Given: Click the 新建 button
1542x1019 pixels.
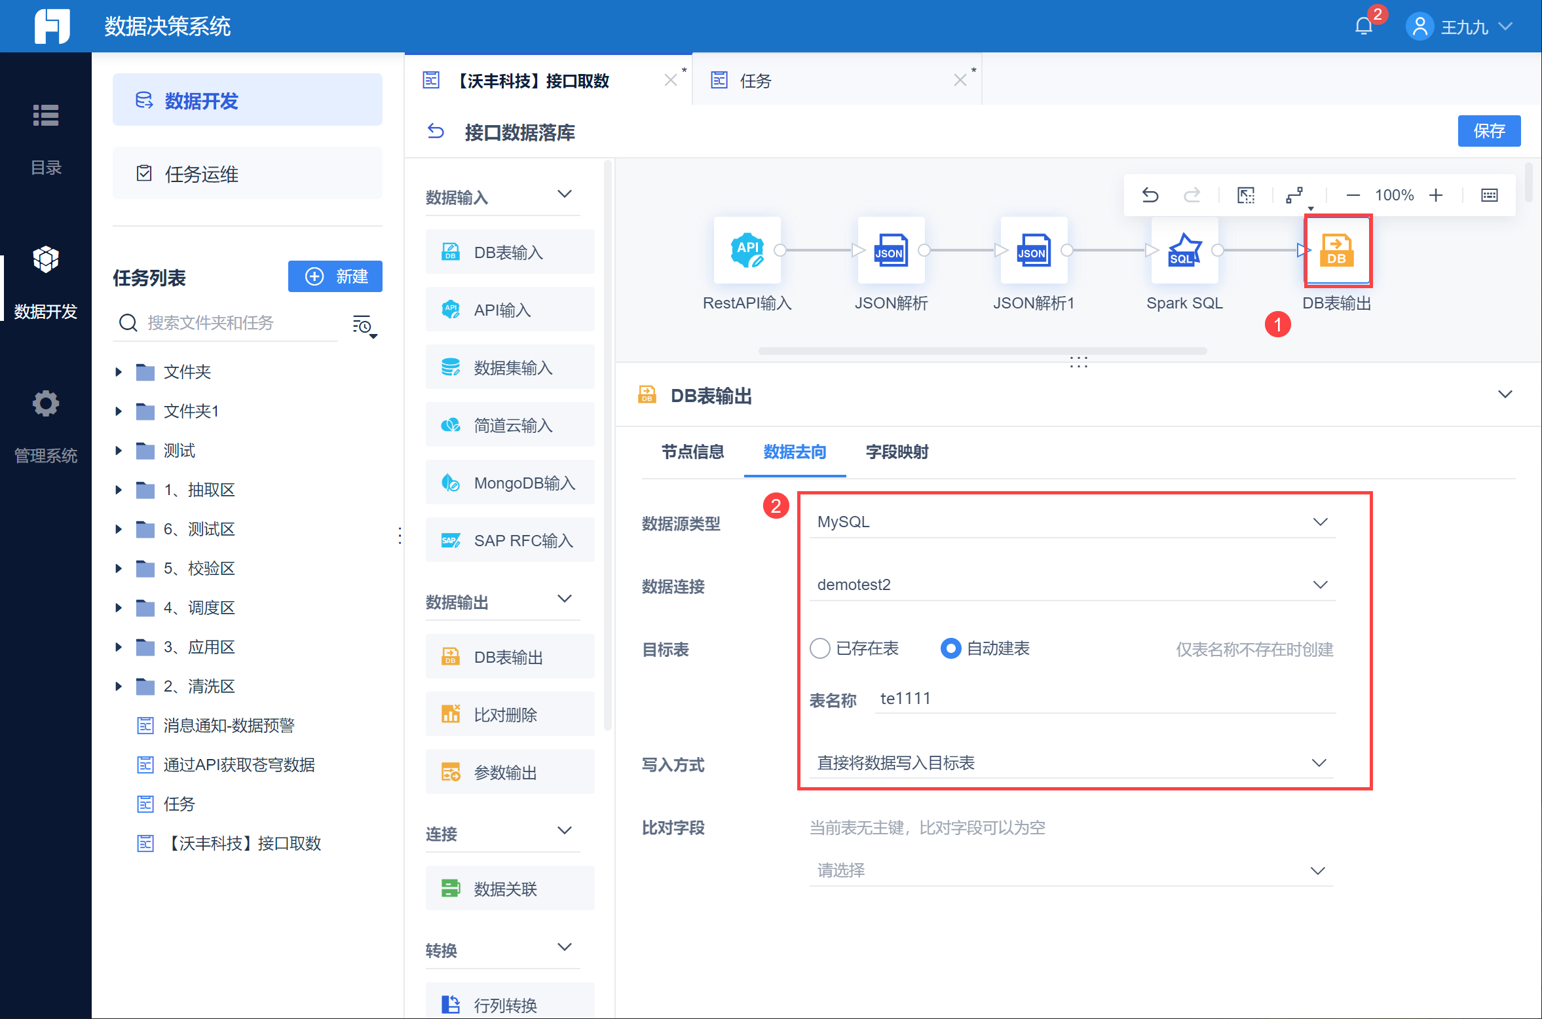Looking at the screenshot, I should pyautogui.click(x=335, y=276).
